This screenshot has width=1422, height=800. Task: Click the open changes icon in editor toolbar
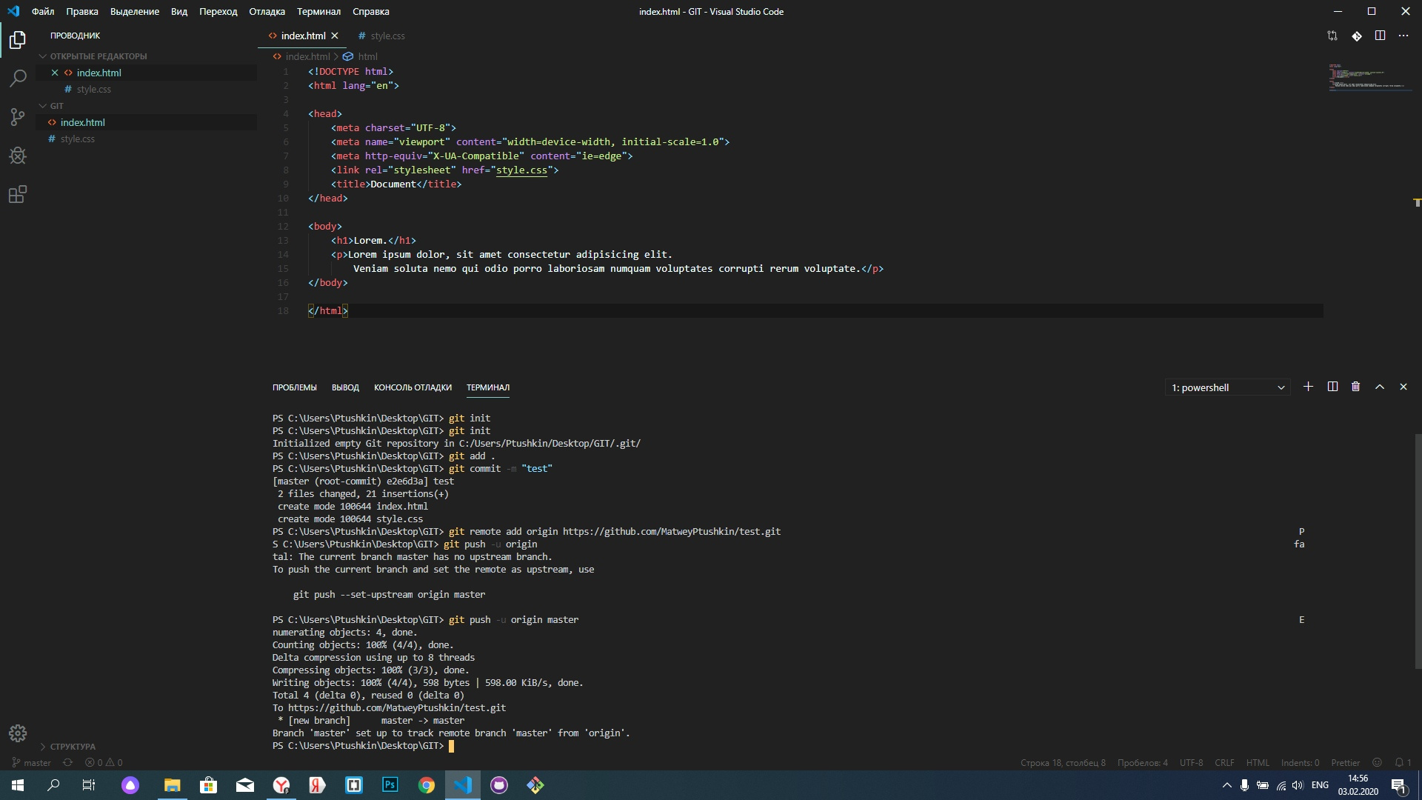1332,36
